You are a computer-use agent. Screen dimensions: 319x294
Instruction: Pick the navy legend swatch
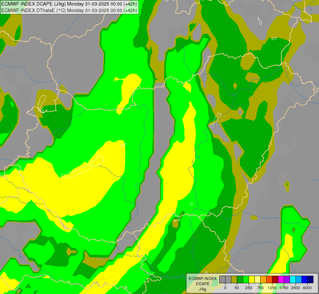[311, 280]
